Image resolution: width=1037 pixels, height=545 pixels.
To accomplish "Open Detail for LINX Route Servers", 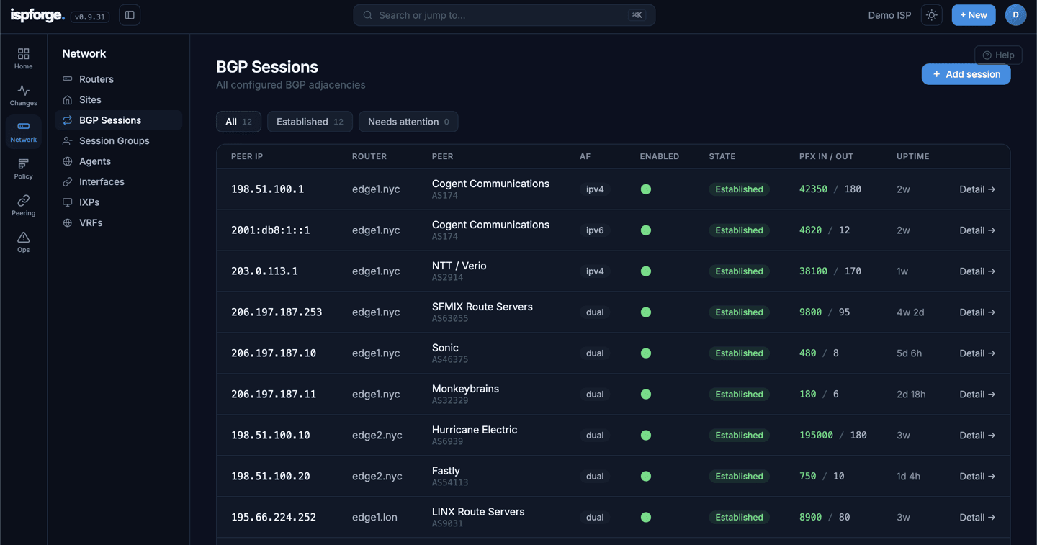I will pyautogui.click(x=977, y=518).
